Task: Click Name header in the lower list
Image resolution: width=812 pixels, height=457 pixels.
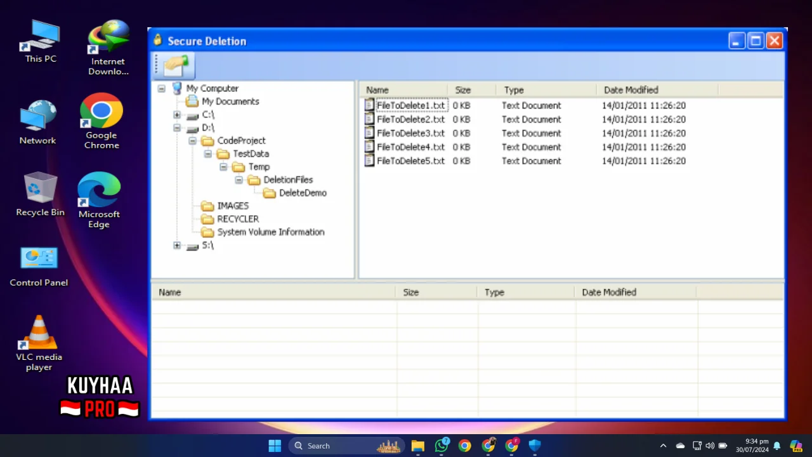Action: click(273, 293)
